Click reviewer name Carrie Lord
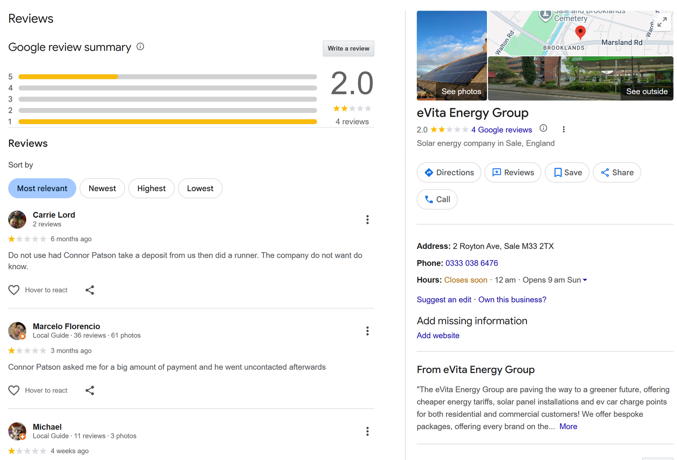 tap(54, 215)
